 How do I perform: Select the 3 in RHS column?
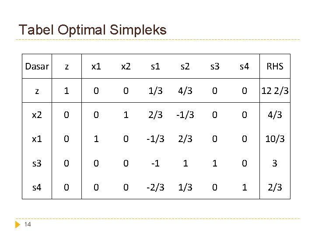pos(275,163)
